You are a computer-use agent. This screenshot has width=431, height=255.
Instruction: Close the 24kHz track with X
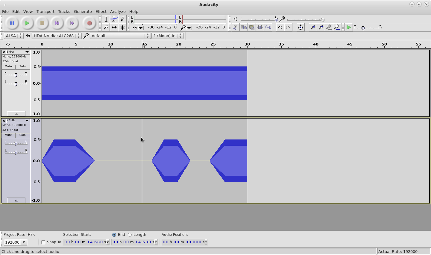pos(4,121)
